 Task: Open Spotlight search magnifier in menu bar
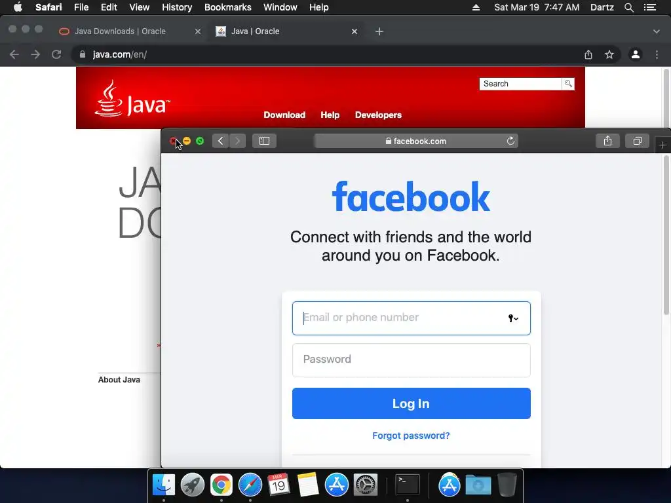pos(628,7)
